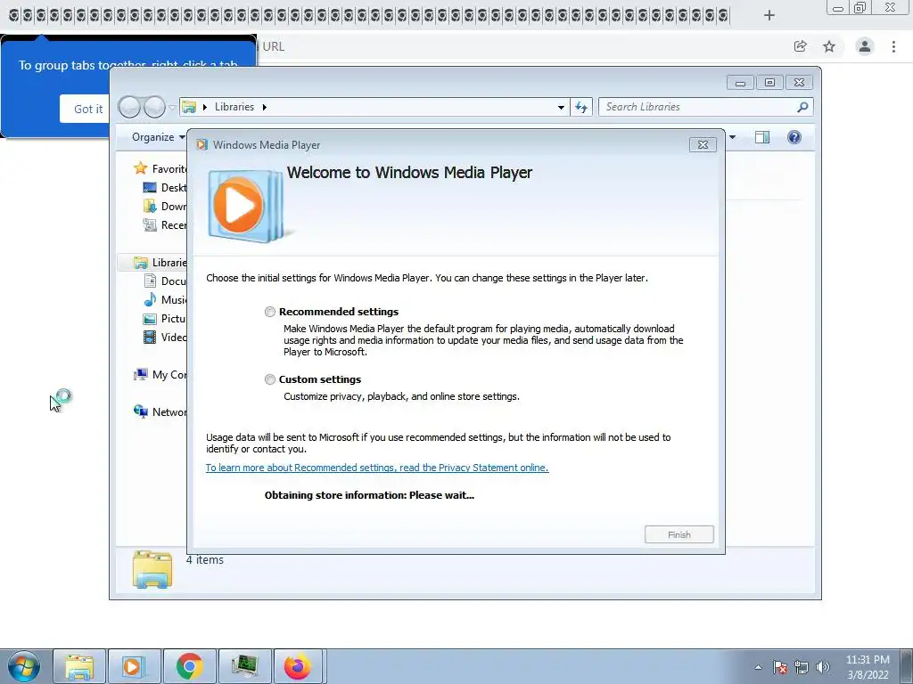Close the Windows Media Player dialog

point(703,145)
